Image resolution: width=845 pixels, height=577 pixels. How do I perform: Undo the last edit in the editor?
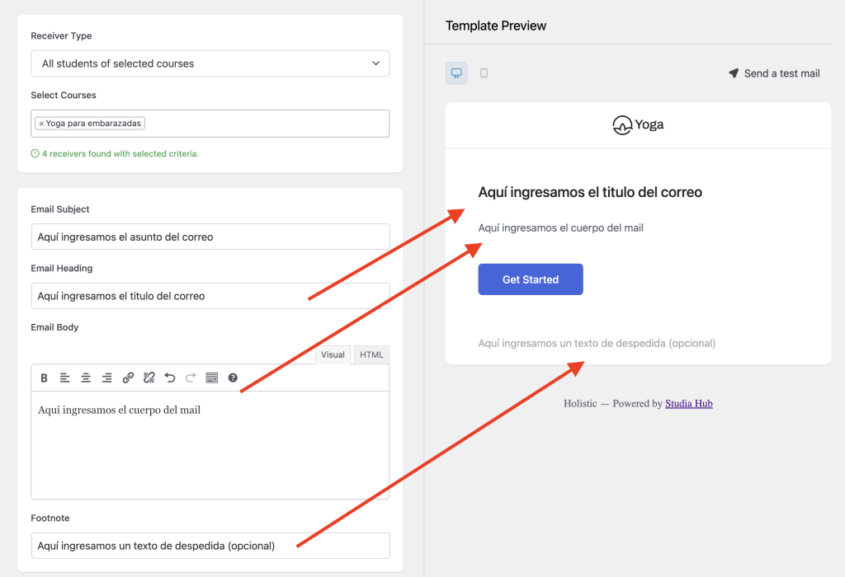(x=170, y=378)
